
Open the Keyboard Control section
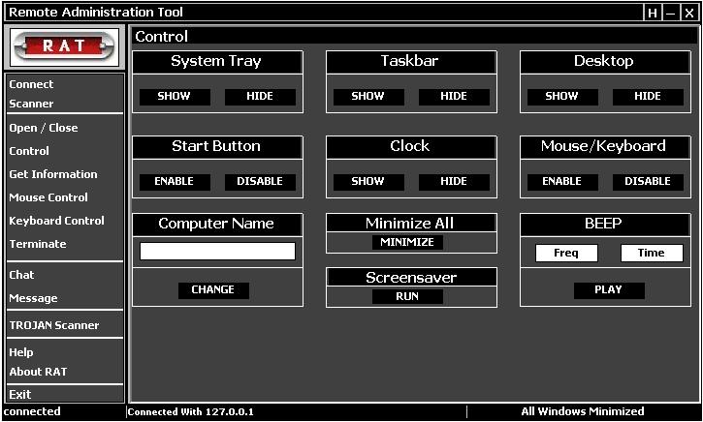click(56, 221)
